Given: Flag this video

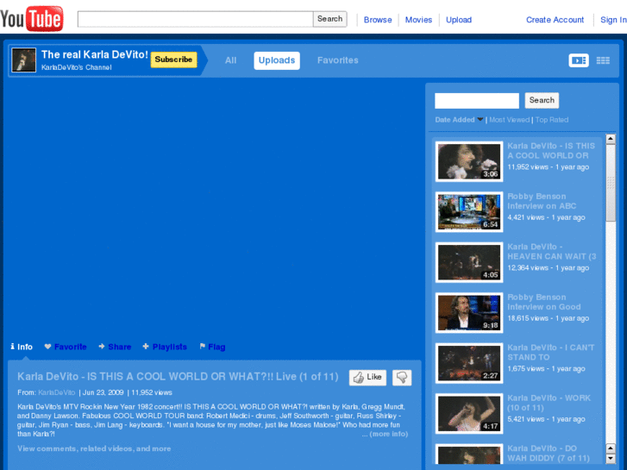Looking at the screenshot, I should (x=212, y=347).
